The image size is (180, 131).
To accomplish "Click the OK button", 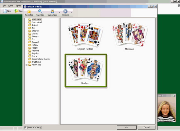I will click(x=127, y=127).
